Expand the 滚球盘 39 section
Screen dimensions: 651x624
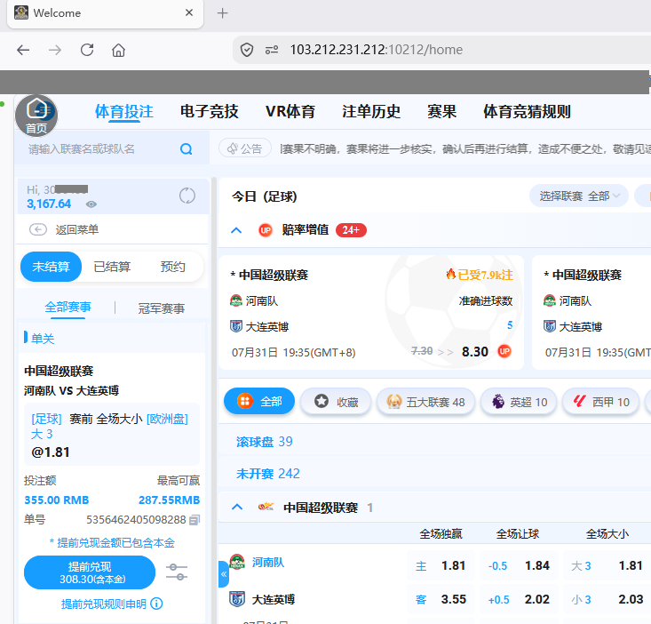tap(264, 441)
